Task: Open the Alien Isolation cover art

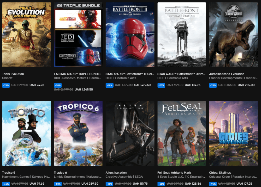Action: coord(130,133)
